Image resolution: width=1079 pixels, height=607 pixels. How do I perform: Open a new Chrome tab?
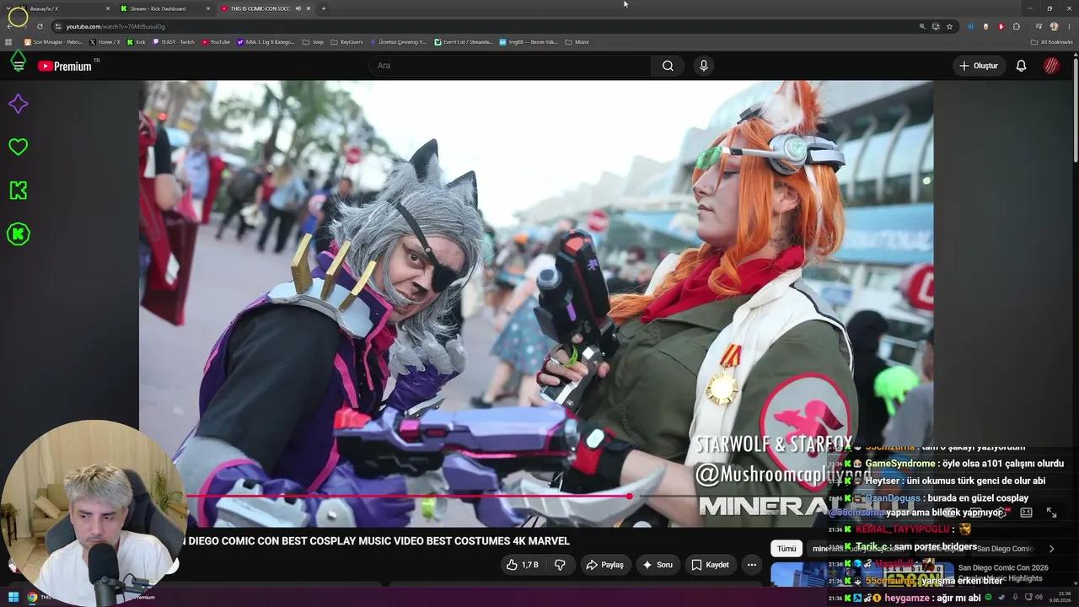[324, 8]
